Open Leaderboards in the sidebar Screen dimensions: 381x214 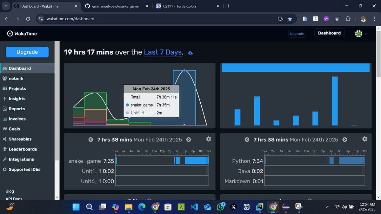pyautogui.click(x=23, y=149)
